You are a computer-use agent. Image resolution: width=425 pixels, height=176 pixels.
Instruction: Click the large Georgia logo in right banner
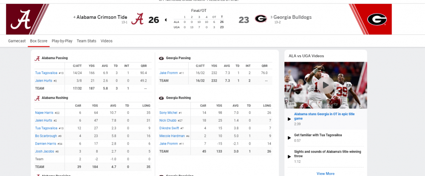tap(376, 19)
